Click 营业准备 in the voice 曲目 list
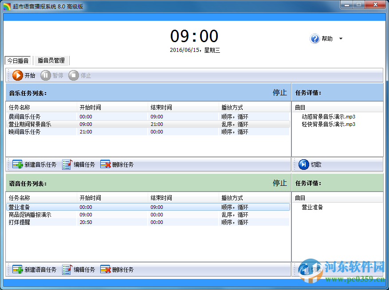 point(312,207)
